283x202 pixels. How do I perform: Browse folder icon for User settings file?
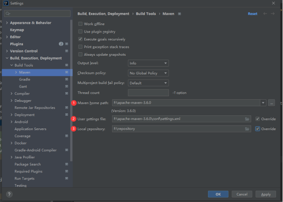click(247, 118)
